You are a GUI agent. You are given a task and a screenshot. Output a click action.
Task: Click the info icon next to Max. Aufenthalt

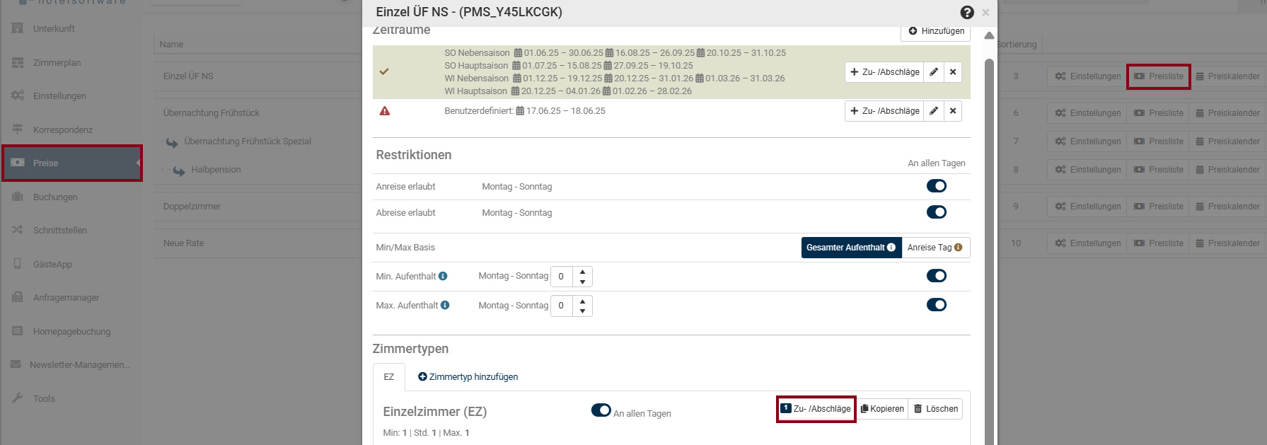pyautogui.click(x=445, y=305)
